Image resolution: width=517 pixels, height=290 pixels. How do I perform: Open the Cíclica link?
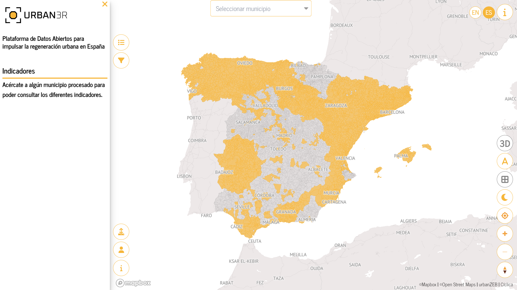click(506, 285)
